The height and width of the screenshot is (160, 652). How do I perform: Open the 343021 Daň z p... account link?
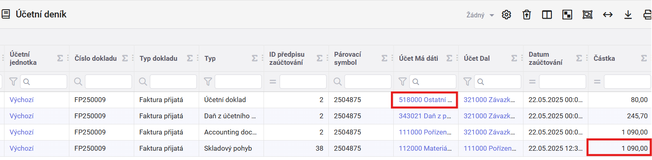tap(425, 116)
